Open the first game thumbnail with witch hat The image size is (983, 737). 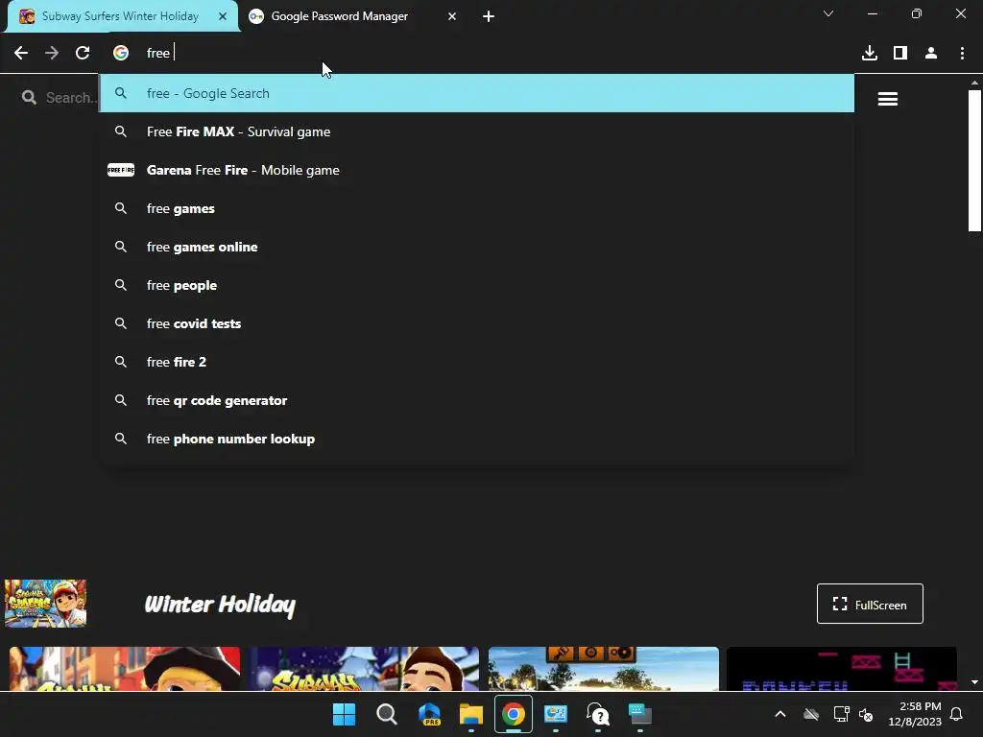click(125, 669)
